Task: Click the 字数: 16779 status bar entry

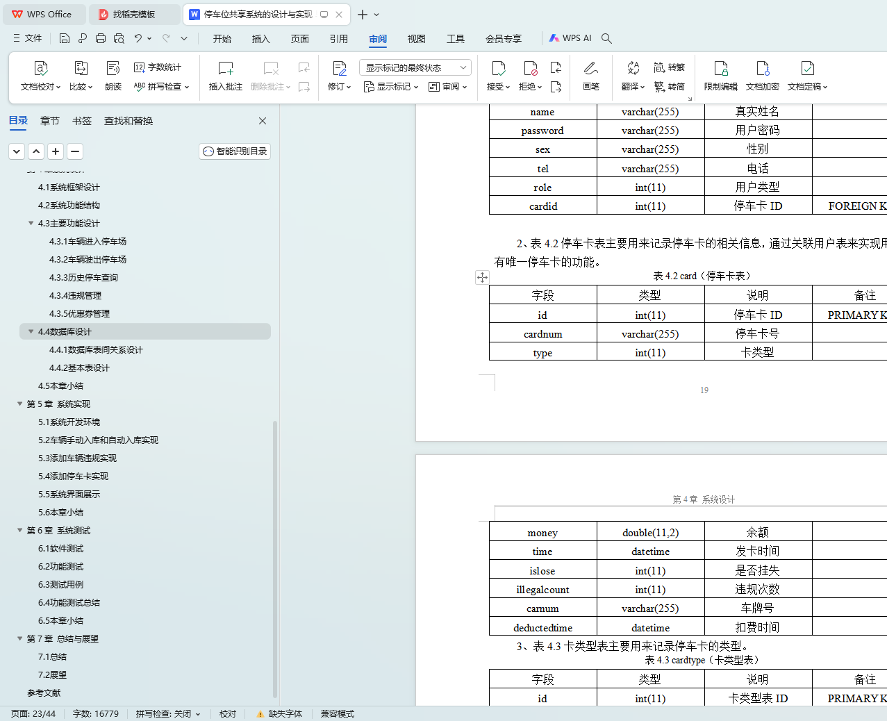Action: (x=96, y=714)
